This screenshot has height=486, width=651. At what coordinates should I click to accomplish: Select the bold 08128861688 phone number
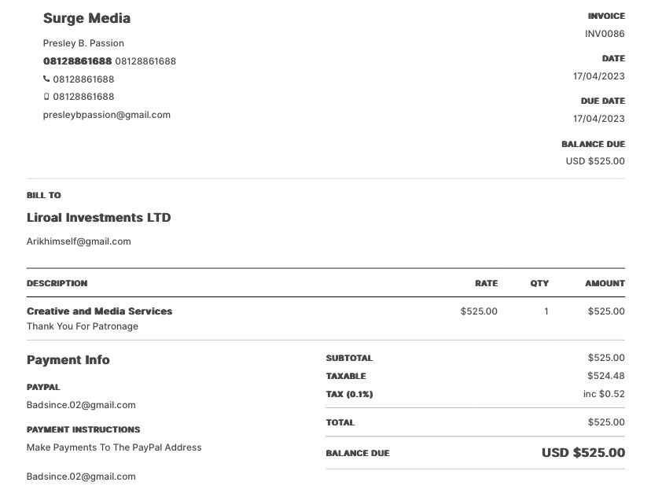(x=77, y=61)
